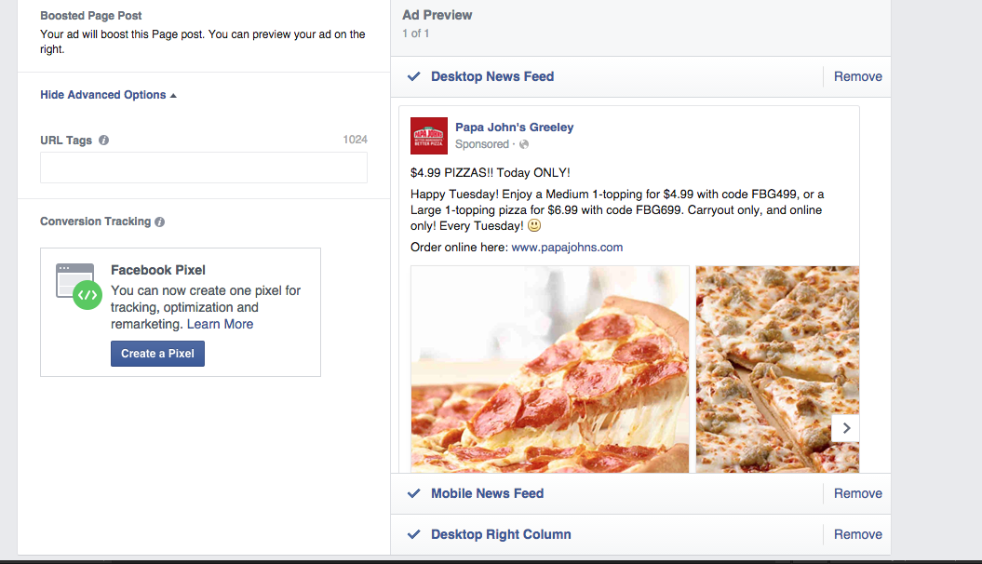The height and width of the screenshot is (564, 982).
Task: Remove the Mobile News Feed placement
Action: pos(857,494)
